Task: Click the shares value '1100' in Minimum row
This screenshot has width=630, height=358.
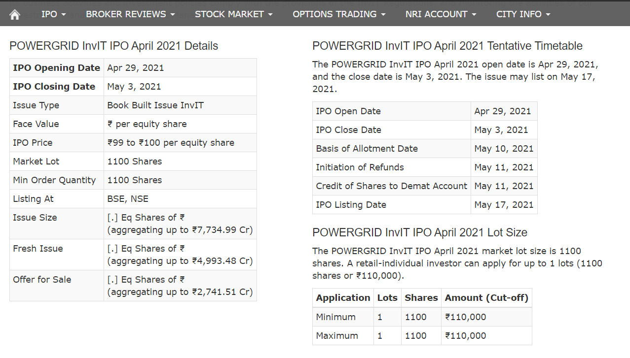Action: pos(415,317)
